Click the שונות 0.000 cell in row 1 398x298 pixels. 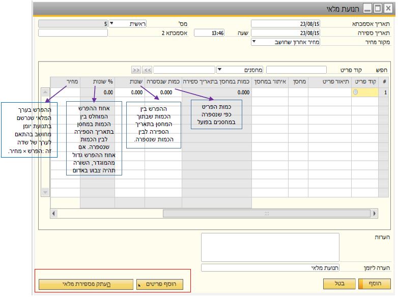[x=130, y=93]
